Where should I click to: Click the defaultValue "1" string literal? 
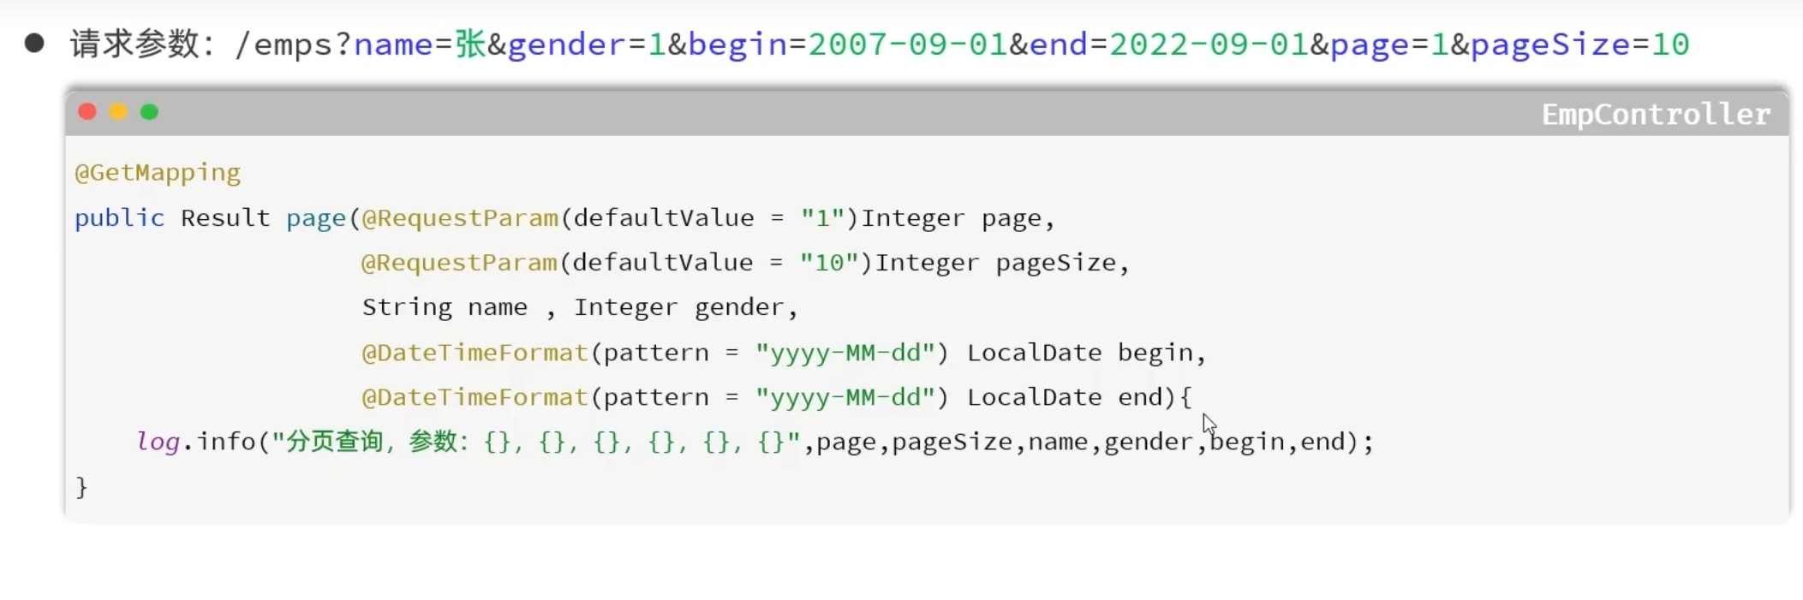[x=822, y=218]
